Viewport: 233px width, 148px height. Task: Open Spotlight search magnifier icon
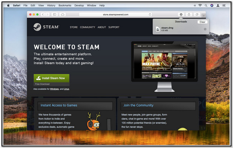coord(206,6)
